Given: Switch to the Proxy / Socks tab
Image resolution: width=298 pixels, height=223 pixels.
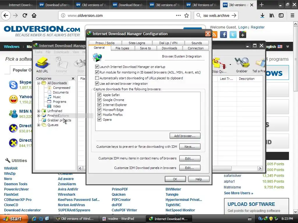Looking at the screenshot, I should point(105,43).
